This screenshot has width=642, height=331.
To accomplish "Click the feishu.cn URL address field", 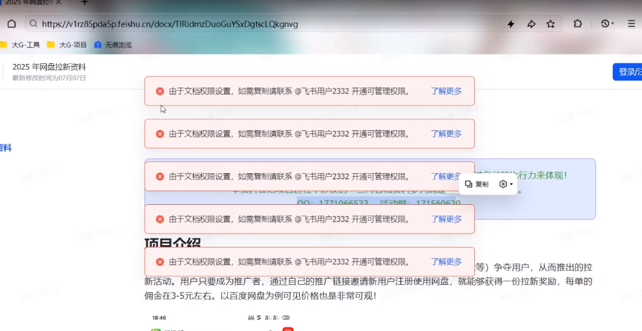I will pyautogui.click(x=244, y=24).
